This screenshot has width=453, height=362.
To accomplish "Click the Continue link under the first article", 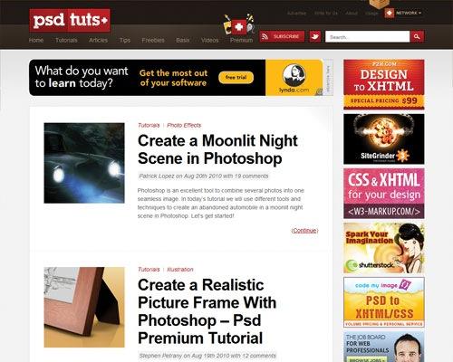I will (x=304, y=231).
